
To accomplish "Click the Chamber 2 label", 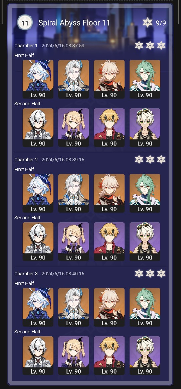I will pos(26,160).
